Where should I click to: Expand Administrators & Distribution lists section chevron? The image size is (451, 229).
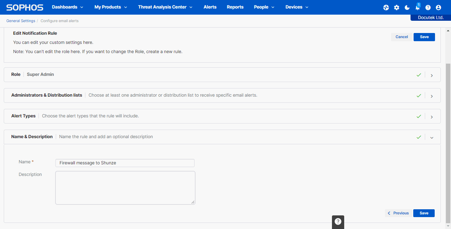coord(432,96)
